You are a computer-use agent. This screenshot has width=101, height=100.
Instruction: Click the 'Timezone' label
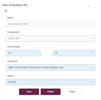(x=12, y=61)
